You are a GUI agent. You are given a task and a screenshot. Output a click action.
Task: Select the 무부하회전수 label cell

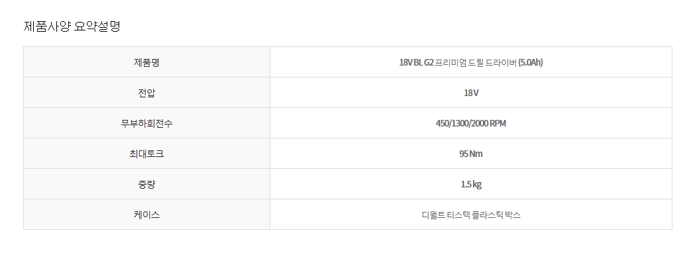(x=146, y=123)
